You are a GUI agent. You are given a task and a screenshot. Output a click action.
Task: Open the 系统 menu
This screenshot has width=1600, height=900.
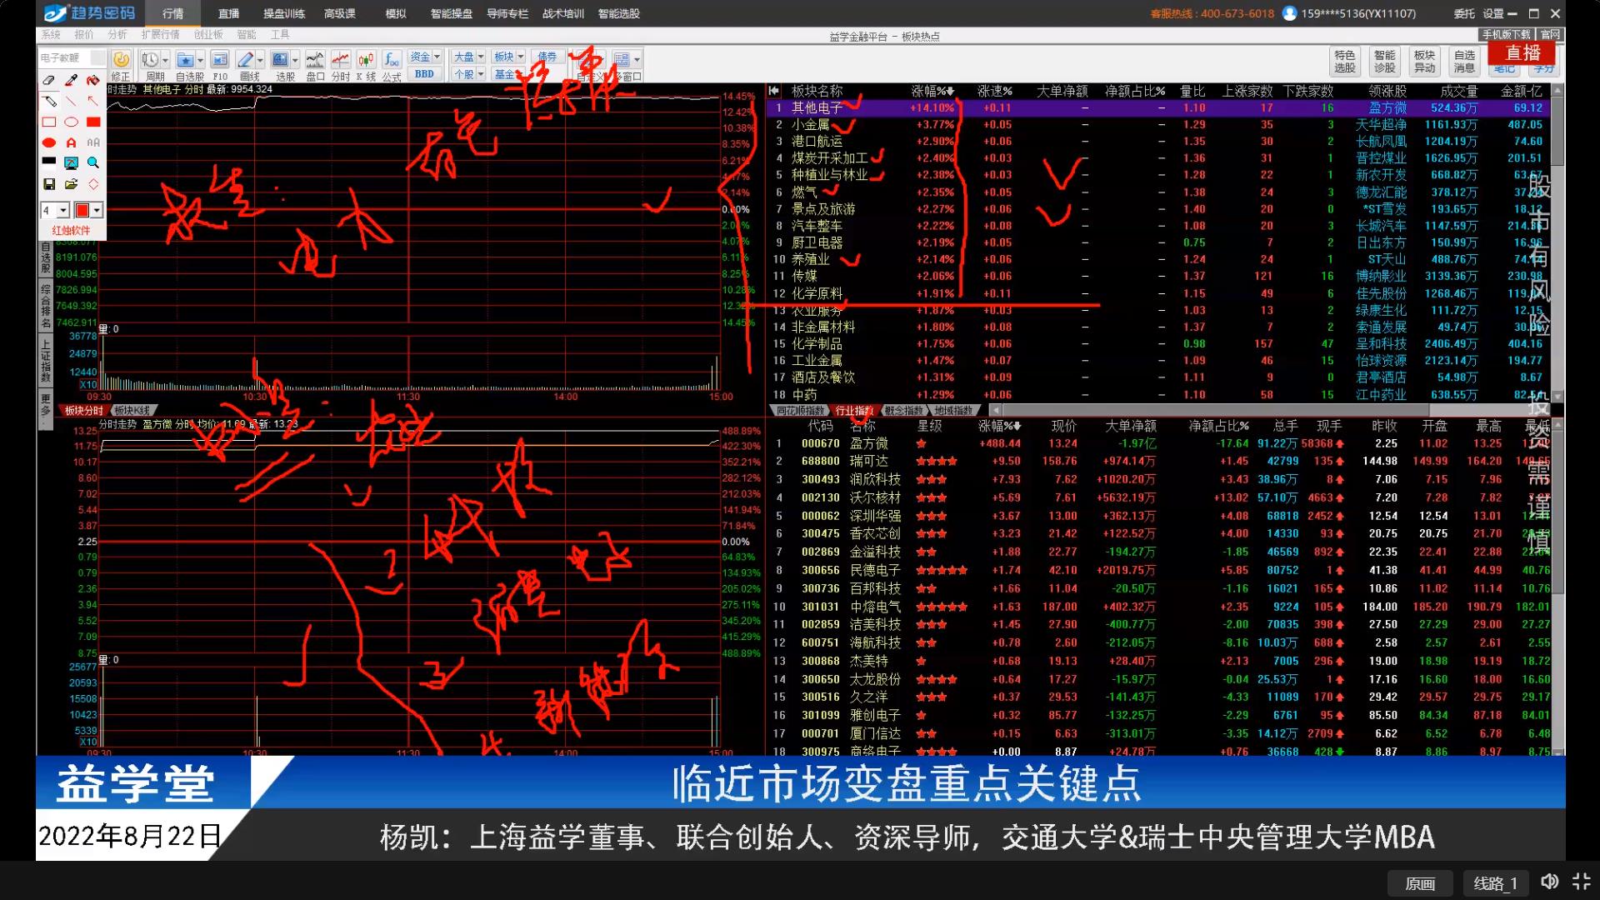(x=51, y=34)
